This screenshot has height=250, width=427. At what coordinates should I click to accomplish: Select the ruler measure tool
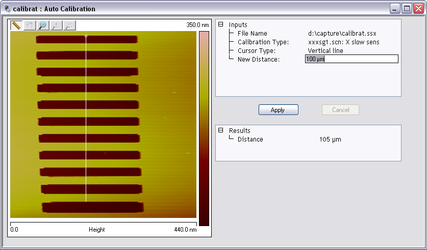point(16,25)
